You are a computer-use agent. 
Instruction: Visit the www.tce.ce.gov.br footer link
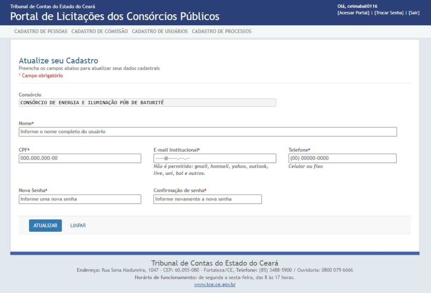point(215,285)
